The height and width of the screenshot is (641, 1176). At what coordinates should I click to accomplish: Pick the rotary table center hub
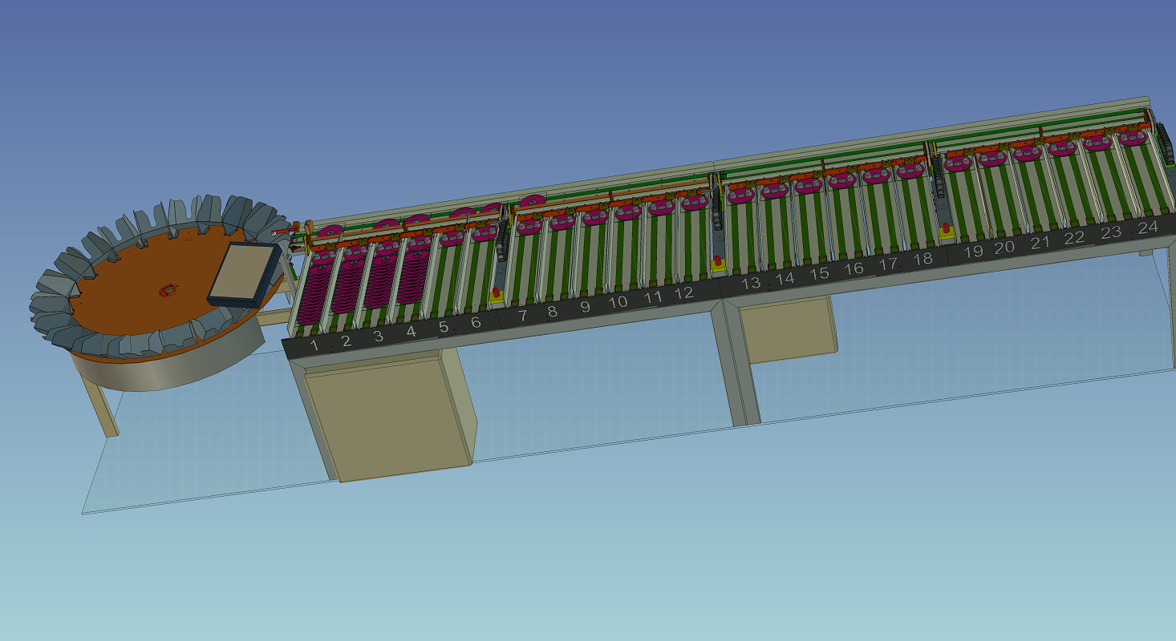point(168,289)
